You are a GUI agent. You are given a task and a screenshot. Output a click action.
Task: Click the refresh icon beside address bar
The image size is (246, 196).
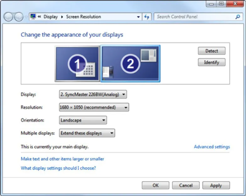(x=147, y=17)
